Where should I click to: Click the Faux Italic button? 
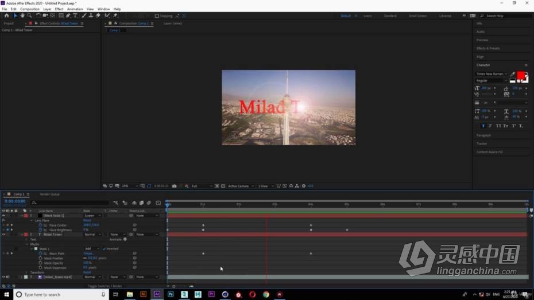pyautogui.click(x=490, y=126)
